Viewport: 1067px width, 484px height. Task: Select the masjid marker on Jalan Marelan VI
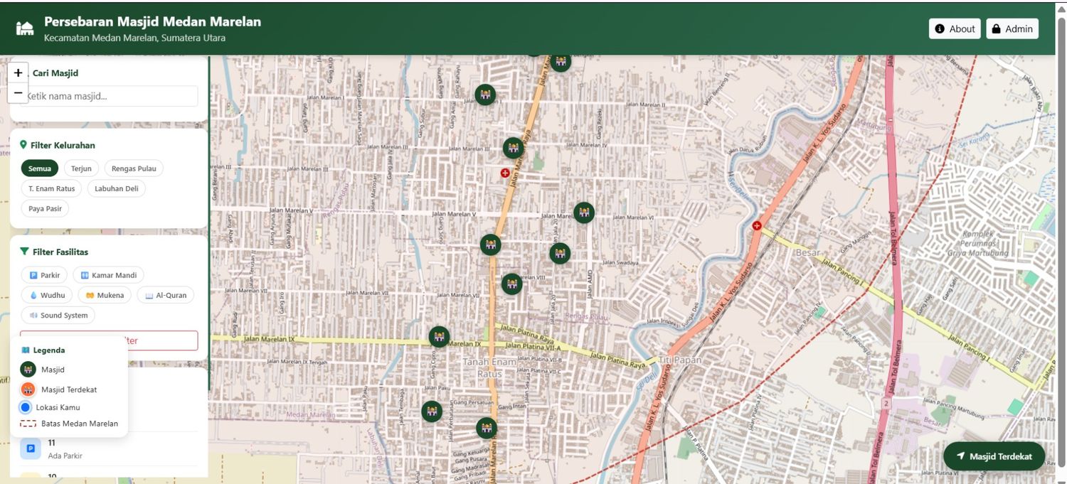coord(583,213)
